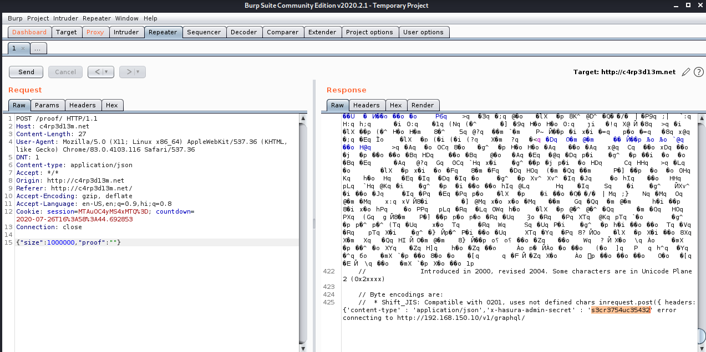The height and width of the screenshot is (352, 706).
Task: Select the Repeater tool tab
Action: (163, 32)
